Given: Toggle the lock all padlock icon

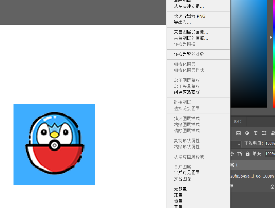Looking at the screenshot, I should 247,154.
